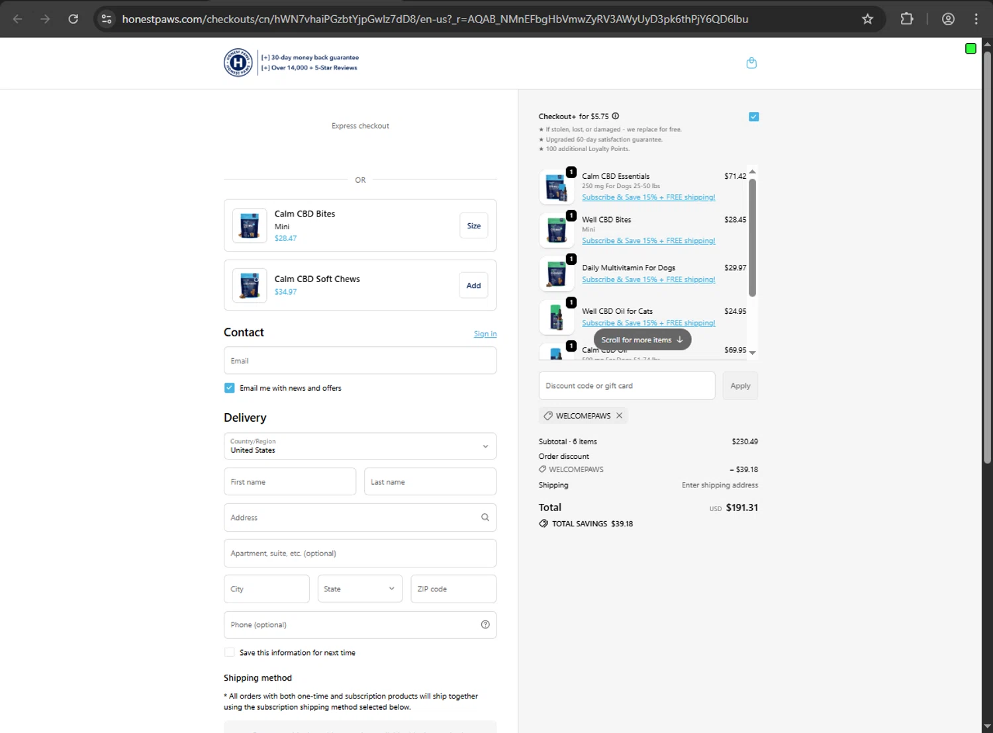Remove WELCOMEPAWS discount code with X
Image resolution: width=993 pixels, height=733 pixels.
pos(620,416)
